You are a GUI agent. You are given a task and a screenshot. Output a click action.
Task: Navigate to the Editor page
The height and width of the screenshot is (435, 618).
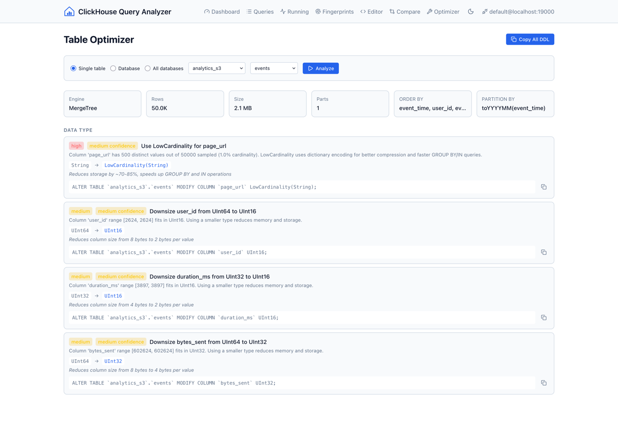point(371,11)
